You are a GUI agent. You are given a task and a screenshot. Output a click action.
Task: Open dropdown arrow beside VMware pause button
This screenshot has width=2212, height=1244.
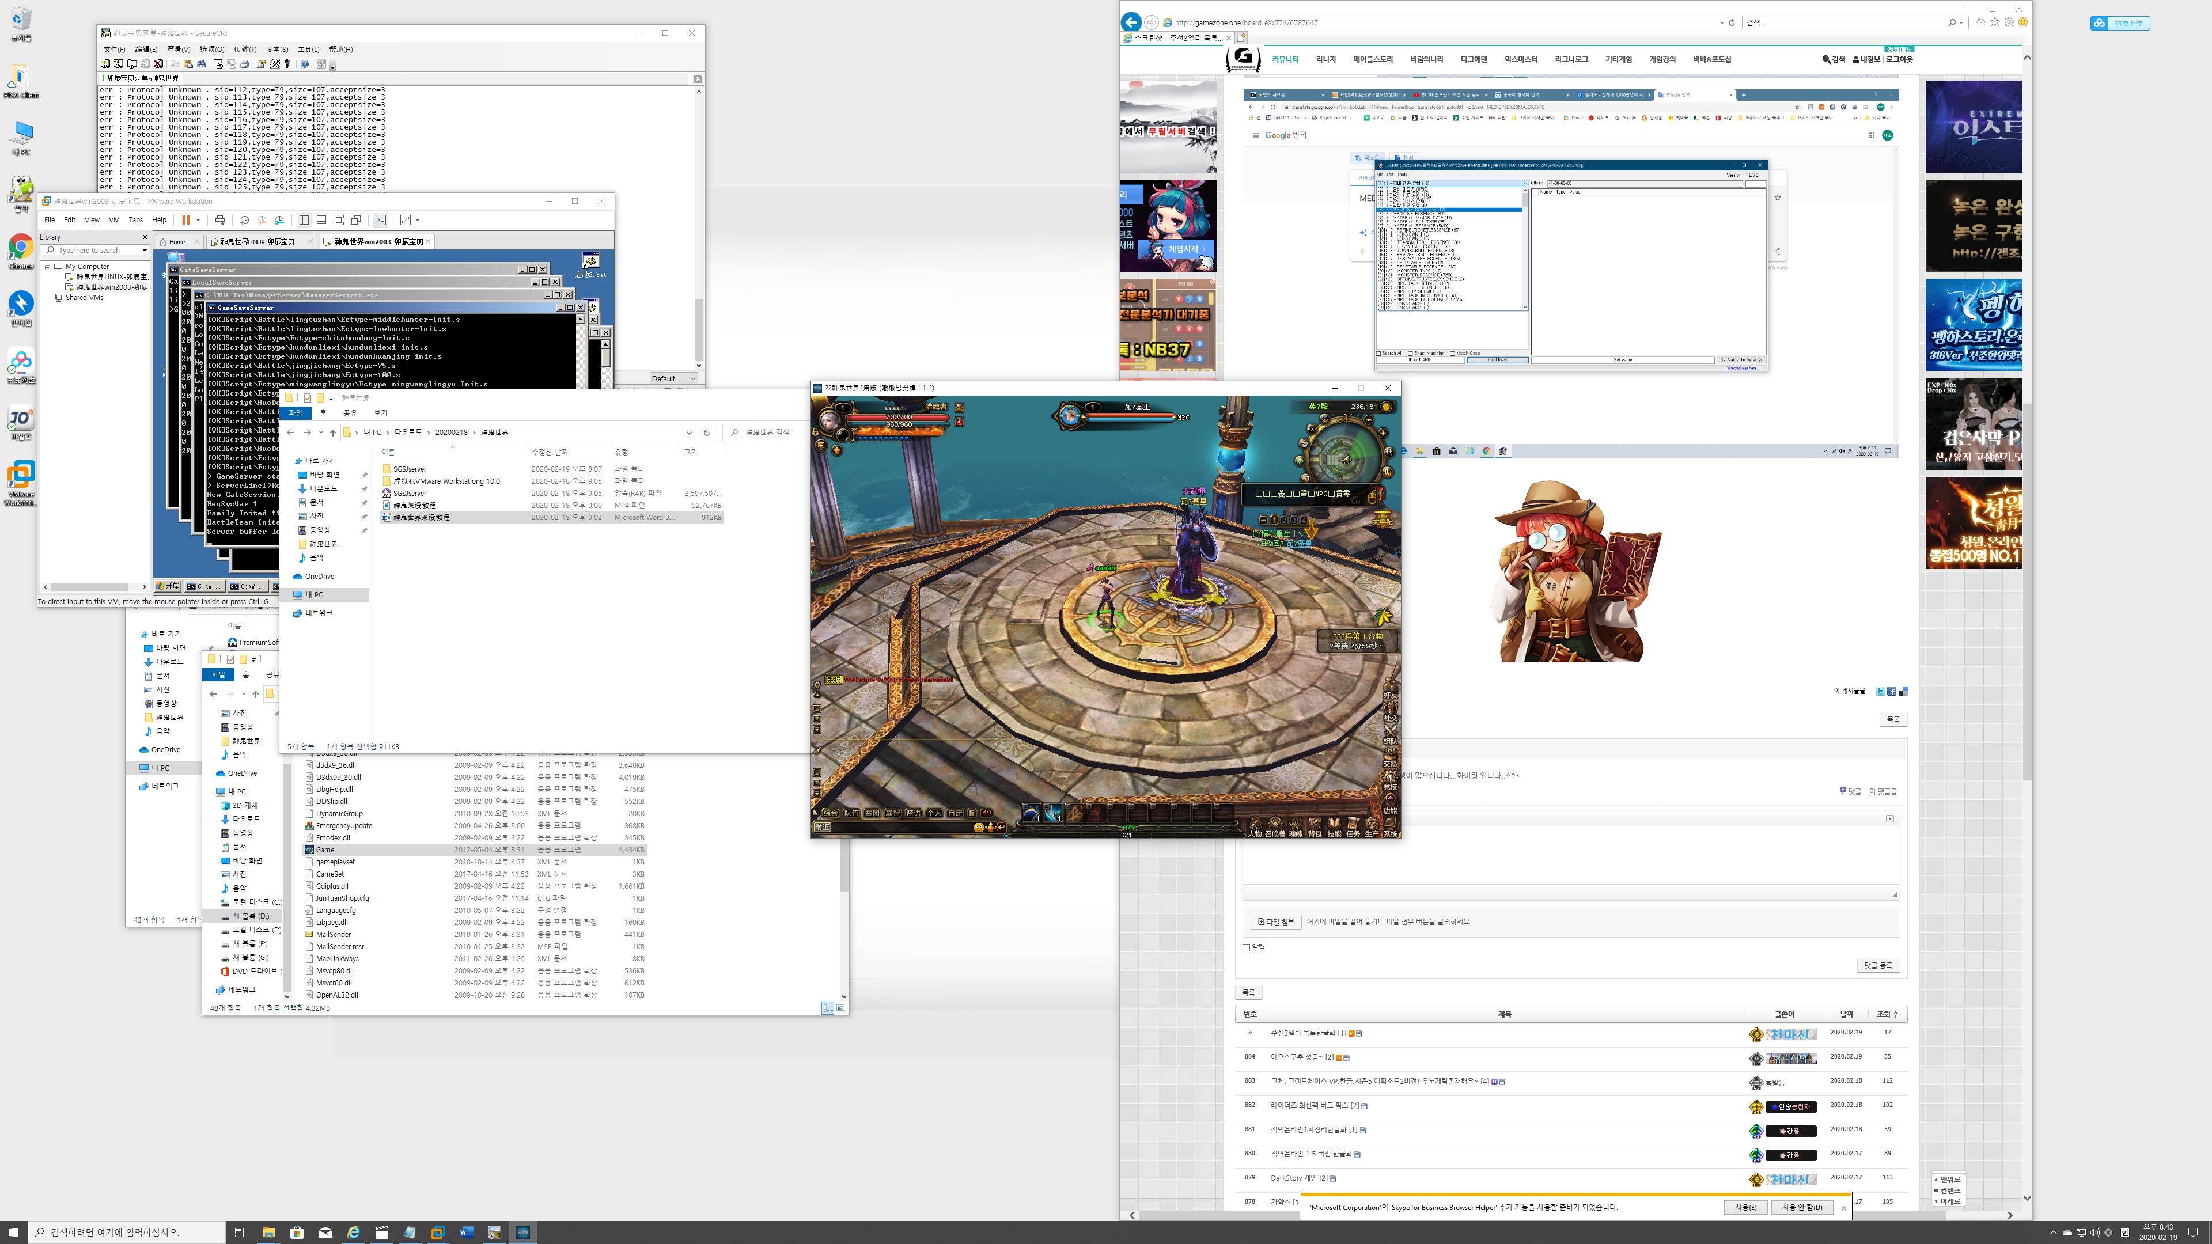198,220
